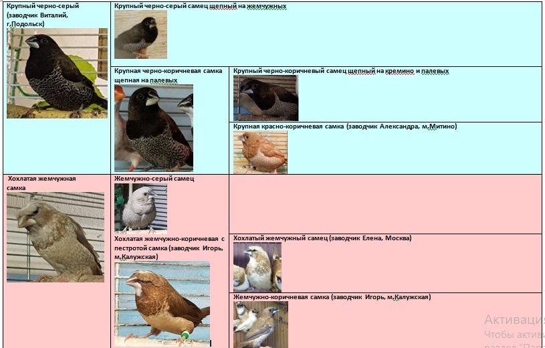The image size is (545, 348).
Task: Select the black-brown male bird photo
Action: tap(265, 98)
